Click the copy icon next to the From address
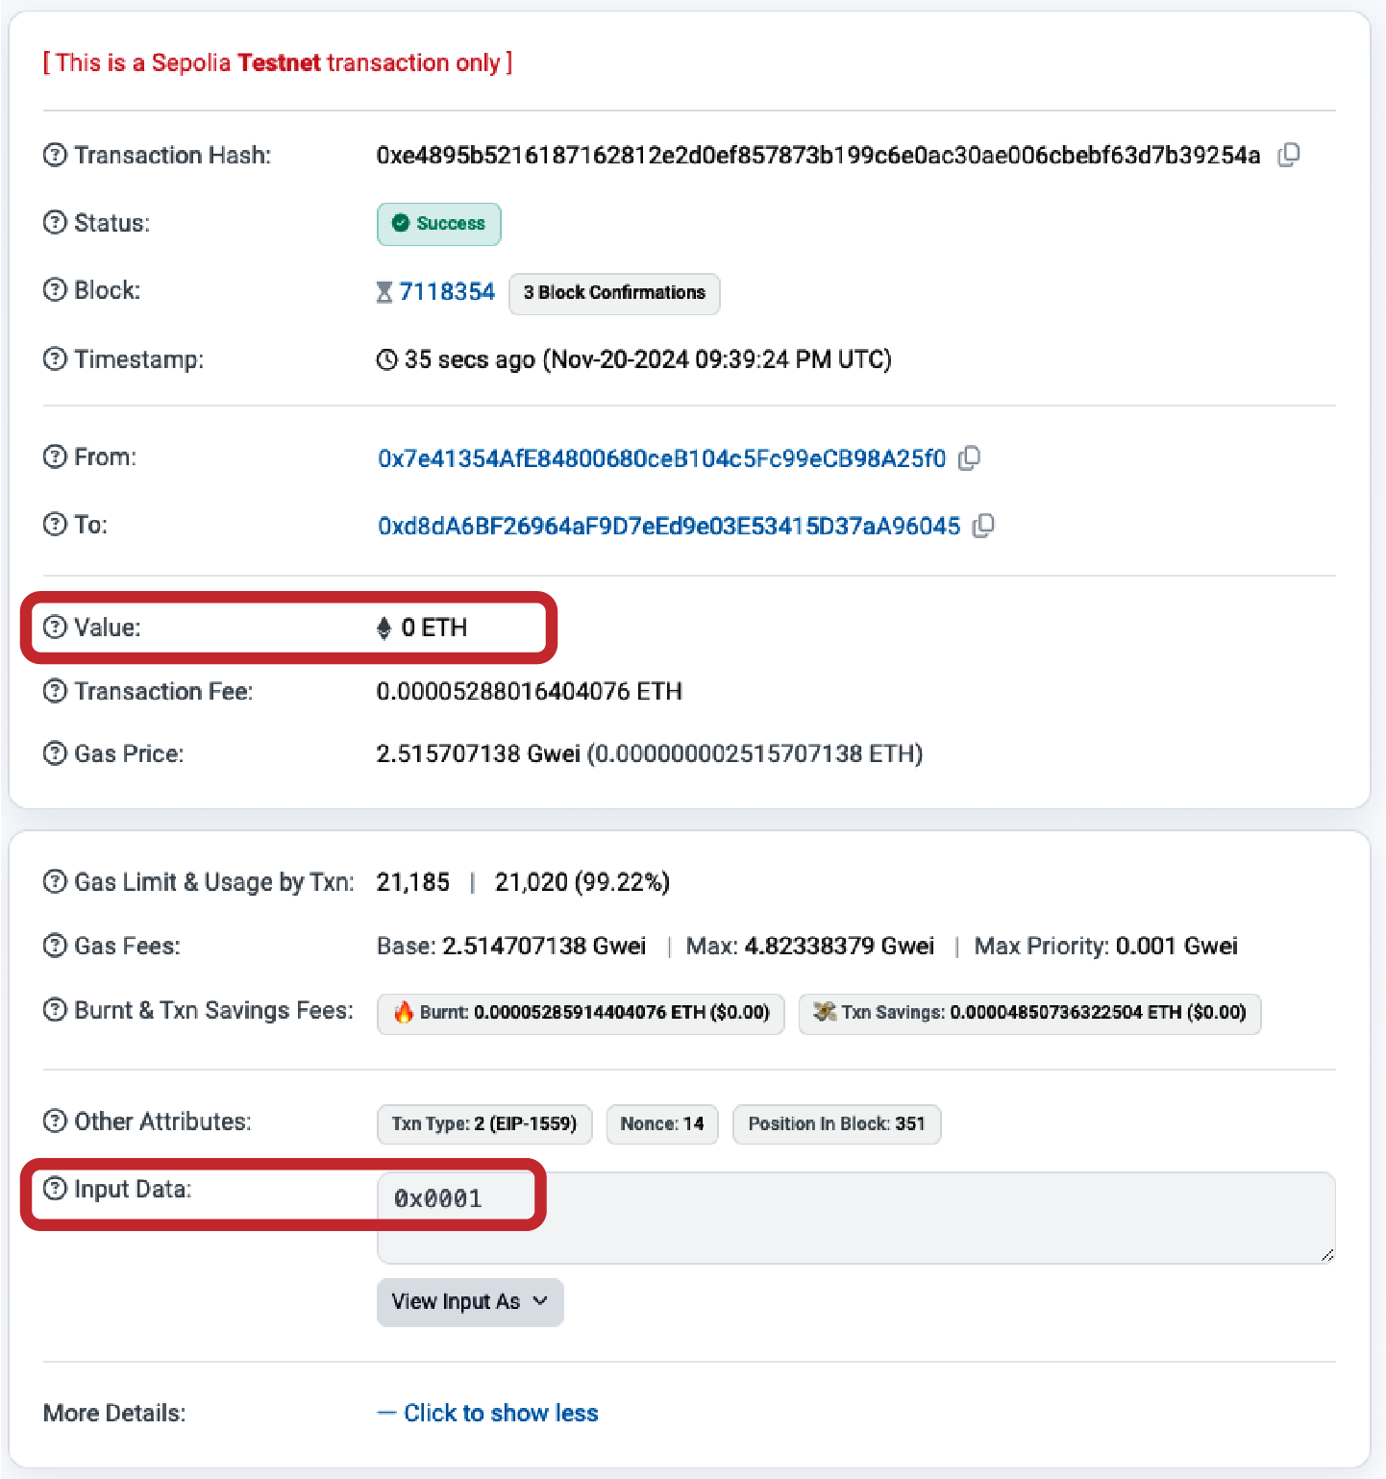The height and width of the screenshot is (1479, 1386). coord(971,458)
